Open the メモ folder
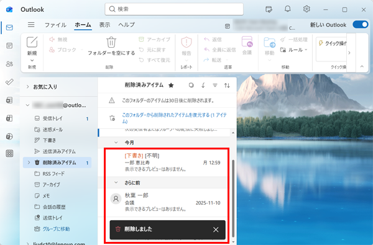The width and height of the screenshot is (373, 245). click(57, 195)
